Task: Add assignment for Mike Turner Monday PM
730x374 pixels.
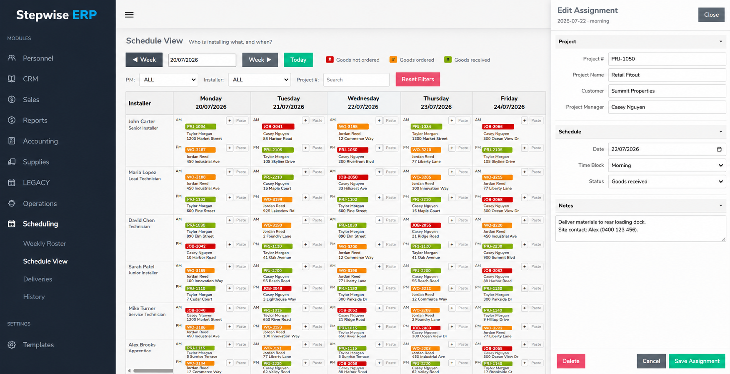Action: [x=230, y=326]
